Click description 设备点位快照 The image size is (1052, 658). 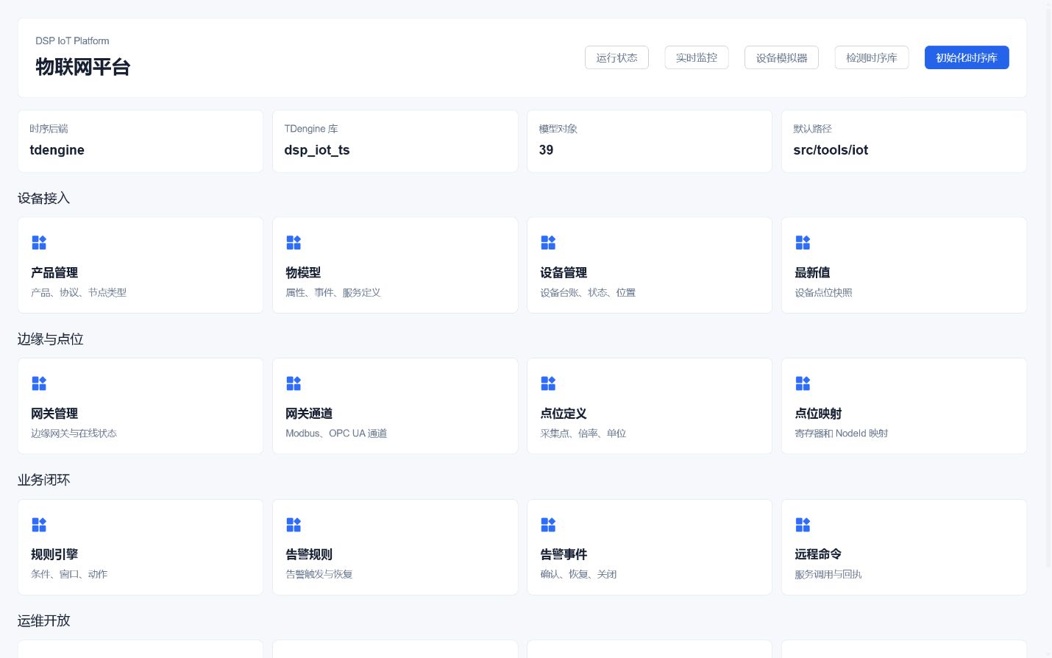pos(823,292)
